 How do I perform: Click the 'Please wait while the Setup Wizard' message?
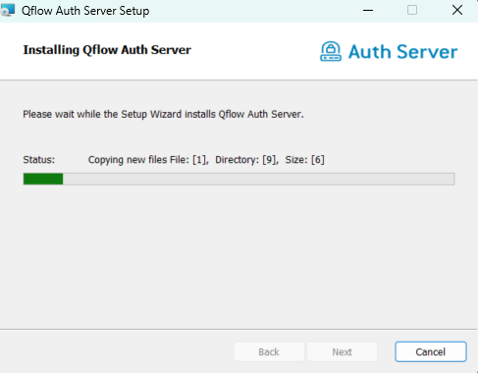[163, 114]
